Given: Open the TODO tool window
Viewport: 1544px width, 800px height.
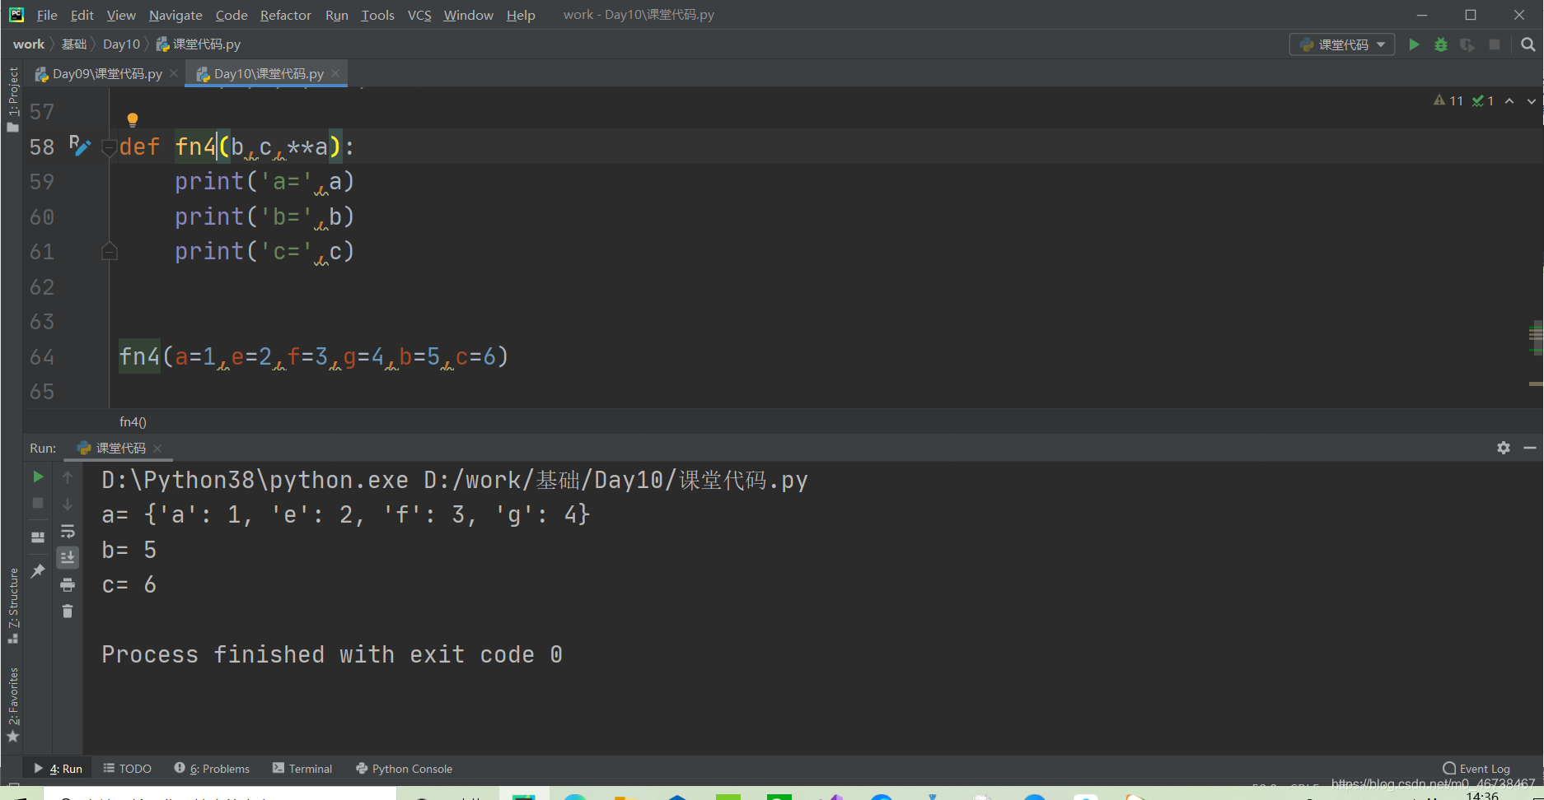Looking at the screenshot, I should (x=127, y=769).
